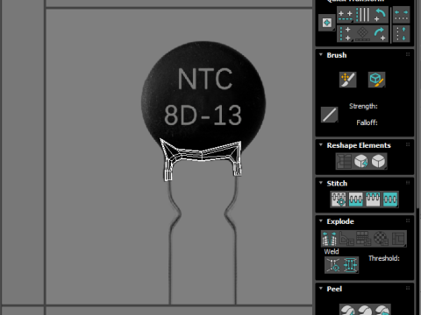Select Align Horizontally to Pivot icon
Viewport: 421px width, 315px height.
tap(346, 15)
